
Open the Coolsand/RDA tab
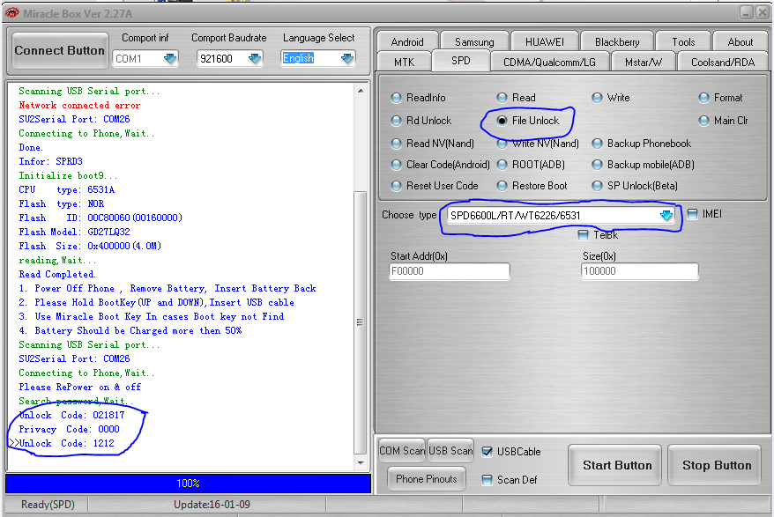[x=723, y=63]
